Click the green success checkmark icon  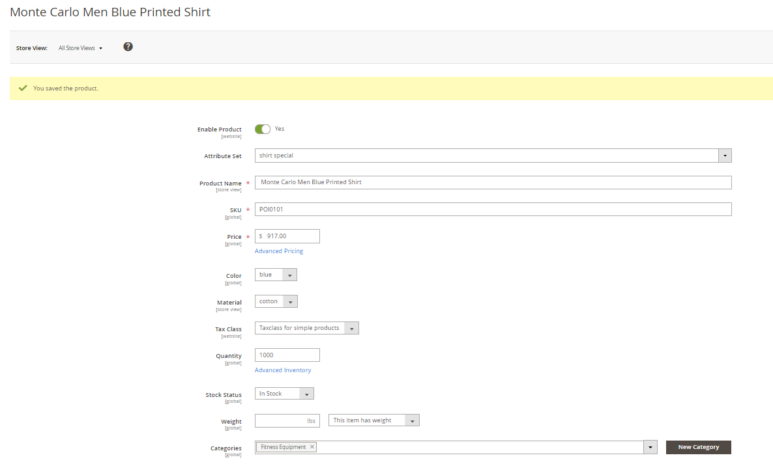tap(23, 88)
